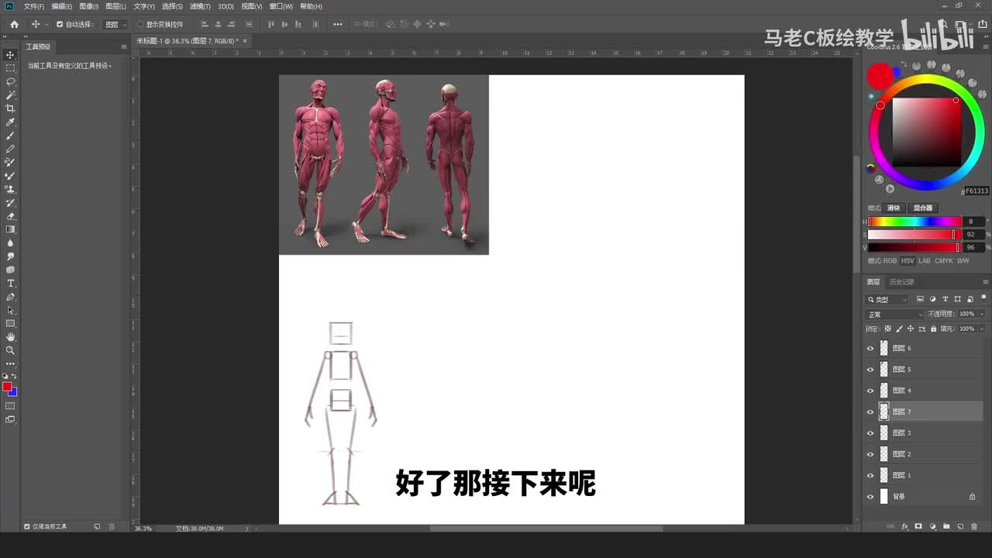This screenshot has height=558, width=992.
Task: Open the blend mode 正常 dropdown
Action: 895,315
